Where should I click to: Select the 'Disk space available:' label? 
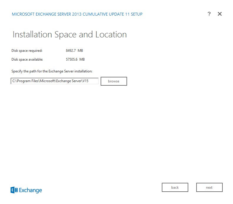tap(27, 59)
